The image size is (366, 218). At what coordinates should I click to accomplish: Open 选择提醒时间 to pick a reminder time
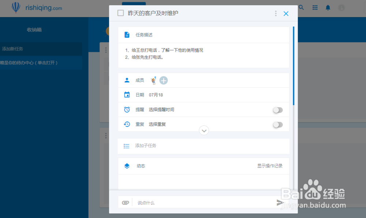(161, 109)
